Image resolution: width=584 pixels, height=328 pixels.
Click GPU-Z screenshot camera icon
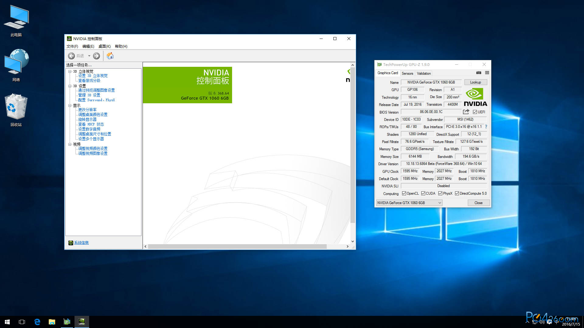click(x=478, y=73)
